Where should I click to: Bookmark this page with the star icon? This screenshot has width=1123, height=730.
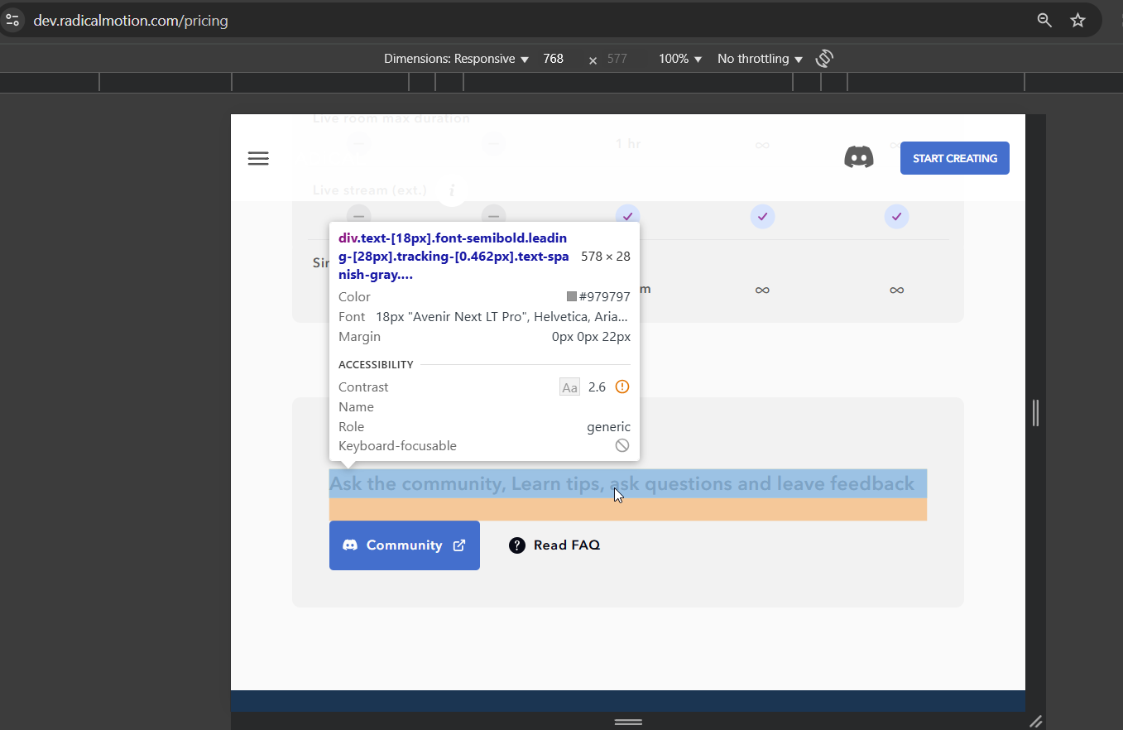pyautogui.click(x=1077, y=21)
